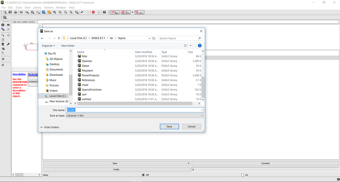Click the floppy-disk Save toolbar icon

[x=10, y=12]
